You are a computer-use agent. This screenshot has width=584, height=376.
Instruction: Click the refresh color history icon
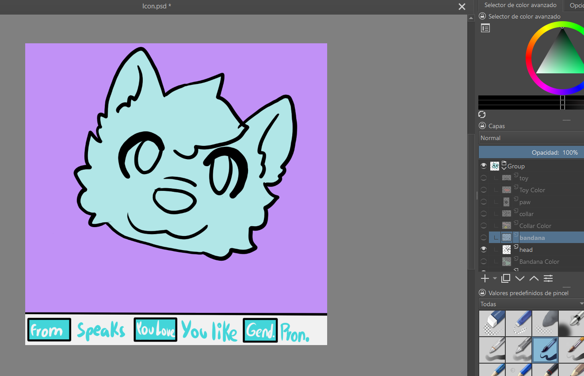[482, 114]
